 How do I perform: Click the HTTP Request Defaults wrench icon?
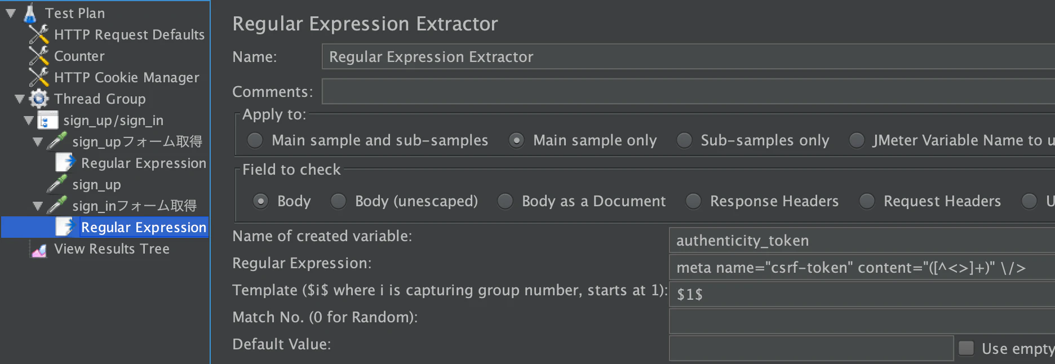[x=39, y=34]
